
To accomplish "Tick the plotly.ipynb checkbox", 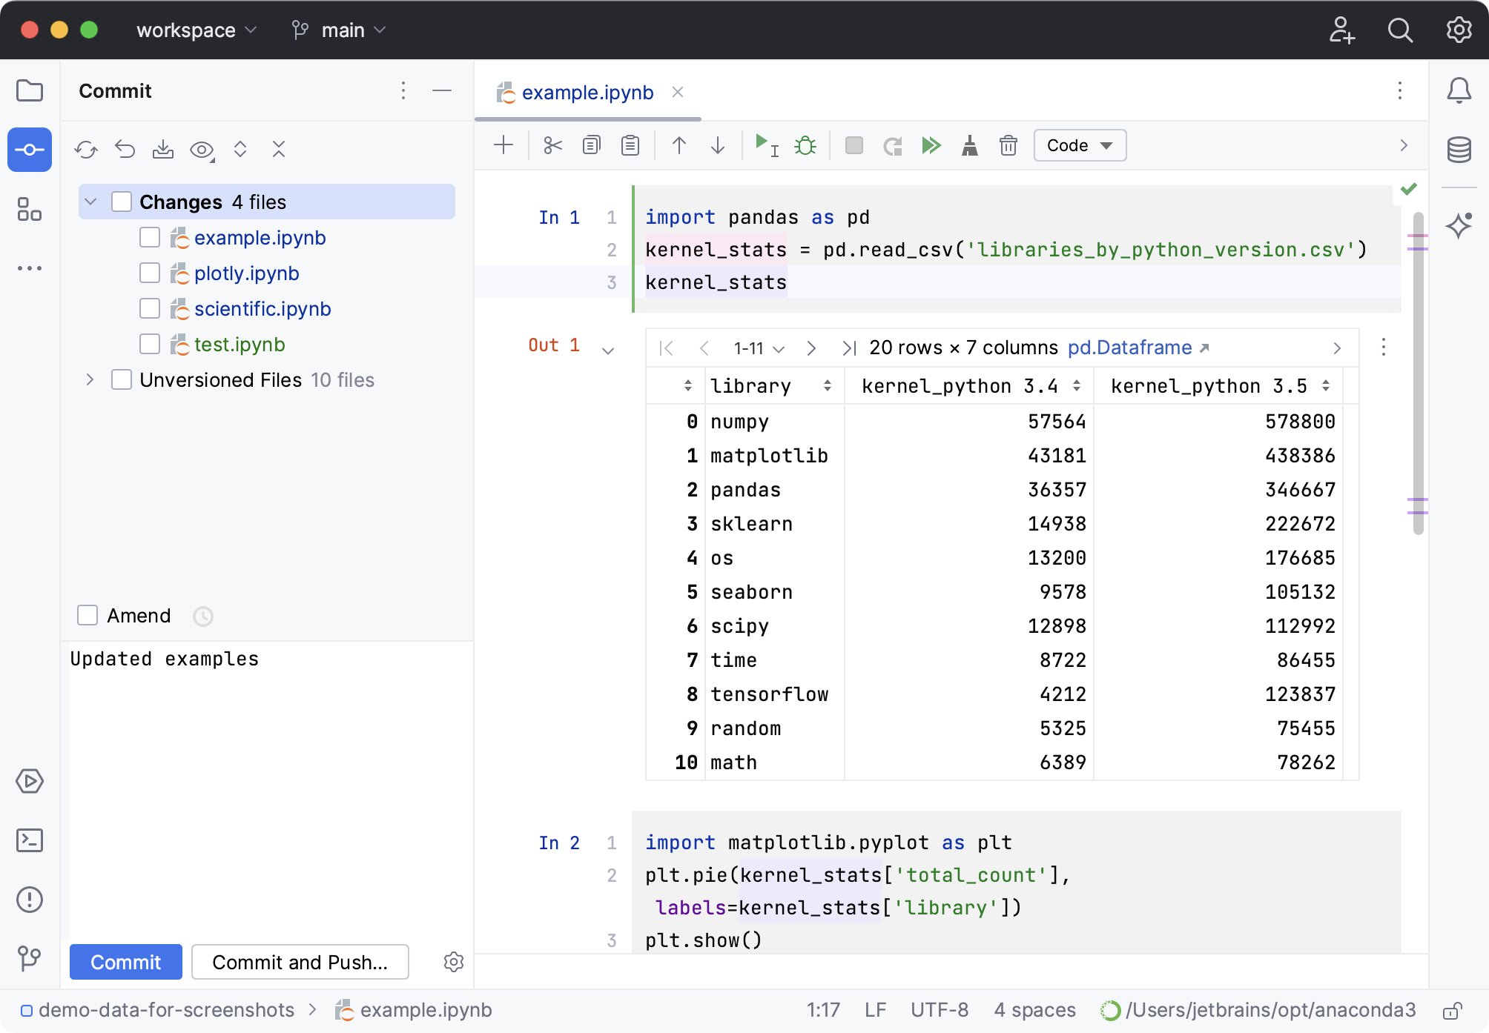I will [x=150, y=273].
